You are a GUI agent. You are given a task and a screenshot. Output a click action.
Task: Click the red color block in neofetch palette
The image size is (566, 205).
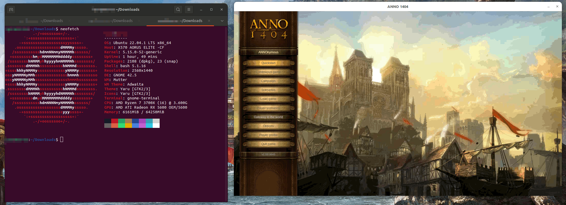pos(115,121)
